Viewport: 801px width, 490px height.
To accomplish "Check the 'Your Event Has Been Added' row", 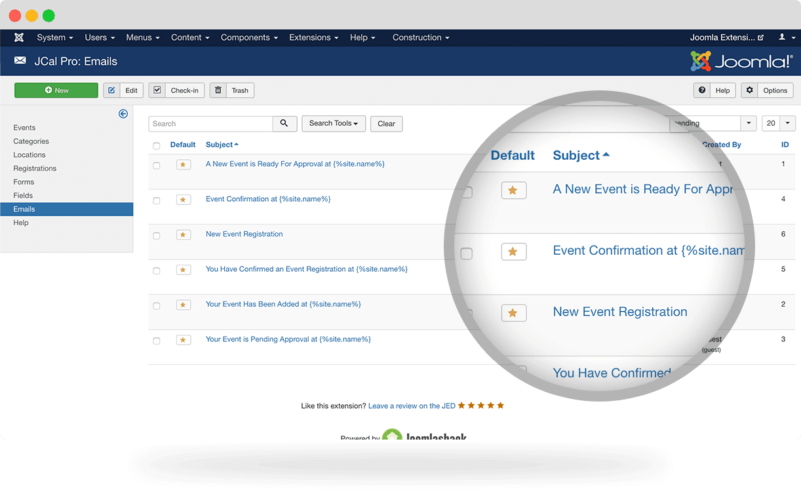I will coord(157,306).
